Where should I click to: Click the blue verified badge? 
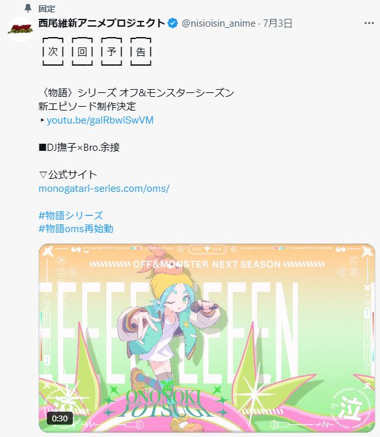click(173, 23)
